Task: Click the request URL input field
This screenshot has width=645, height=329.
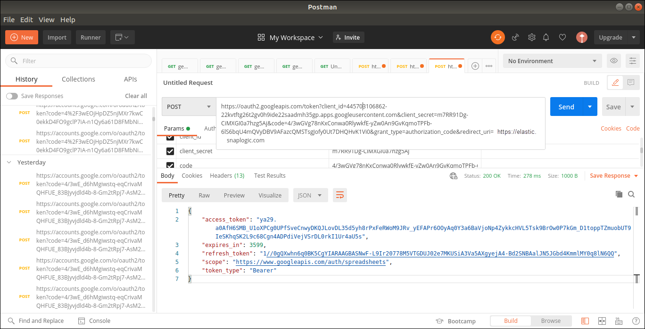Action: [380, 123]
